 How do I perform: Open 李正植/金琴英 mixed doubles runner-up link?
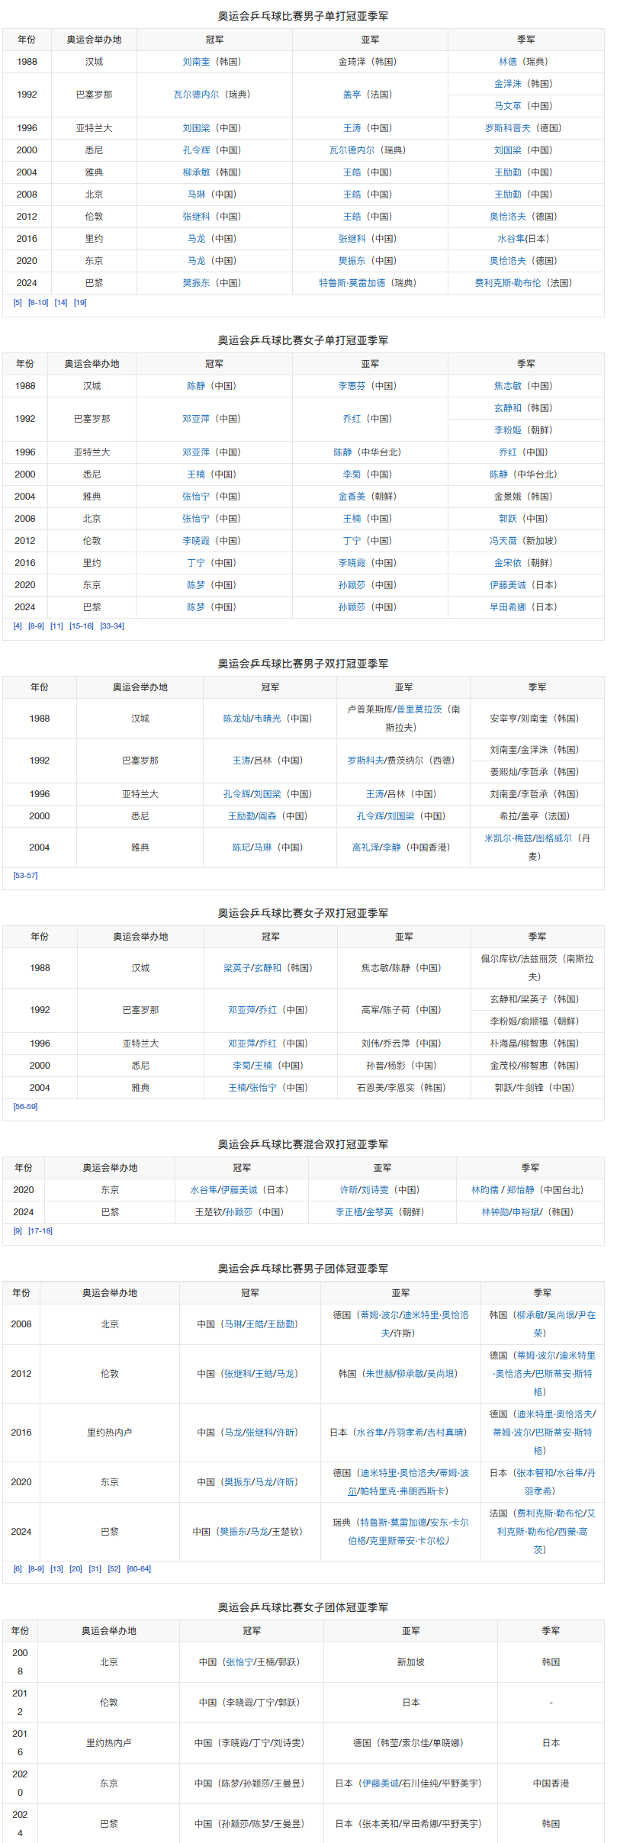[365, 1212]
